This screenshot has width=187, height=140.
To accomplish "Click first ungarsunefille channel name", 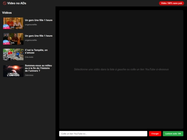I will point(31,25).
